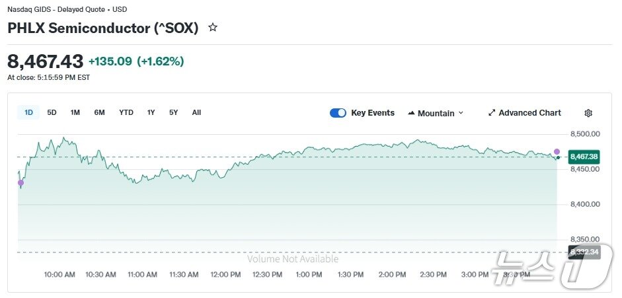Switch chart to YTD range
Viewport: 622px width, 298px height.
[126, 112]
